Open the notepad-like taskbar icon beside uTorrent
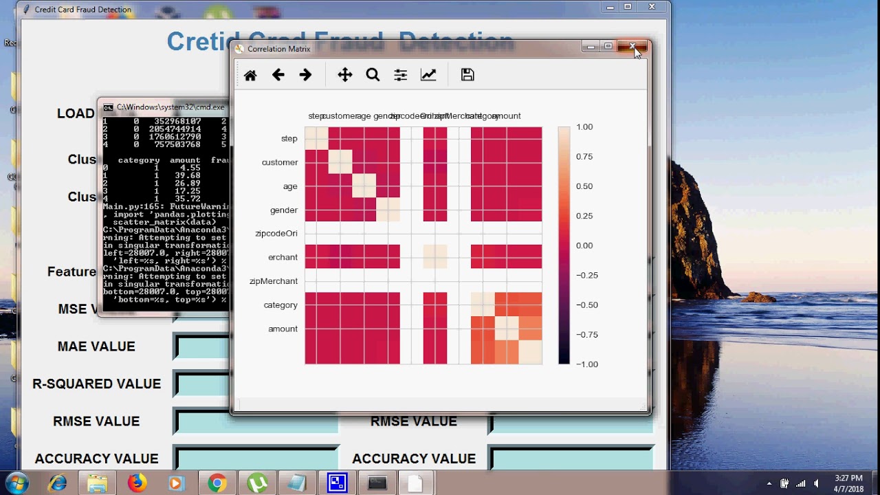This screenshot has height=495, width=880. [297, 483]
